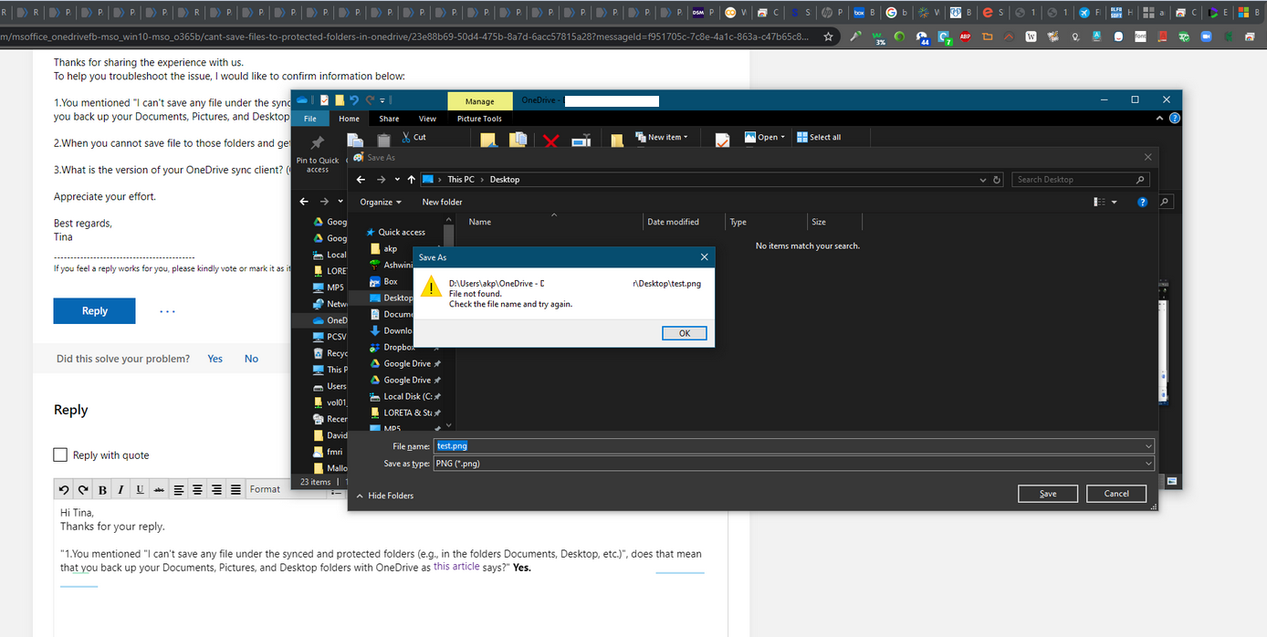Click the Explorer help question mark icon

[1175, 119]
